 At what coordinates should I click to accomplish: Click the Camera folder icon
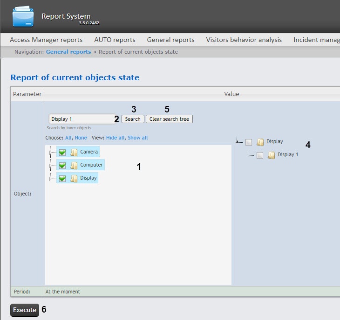pyautogui.click(x=74, y=152)
